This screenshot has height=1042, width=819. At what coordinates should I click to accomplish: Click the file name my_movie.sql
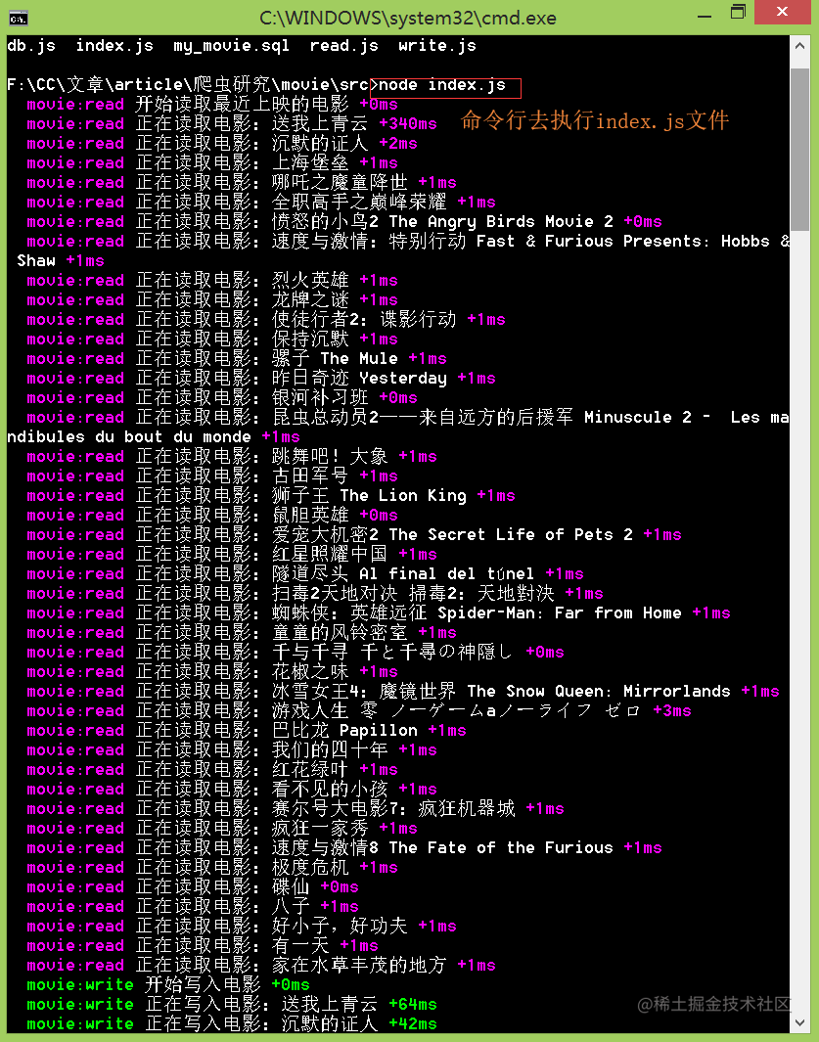(231, 46)
